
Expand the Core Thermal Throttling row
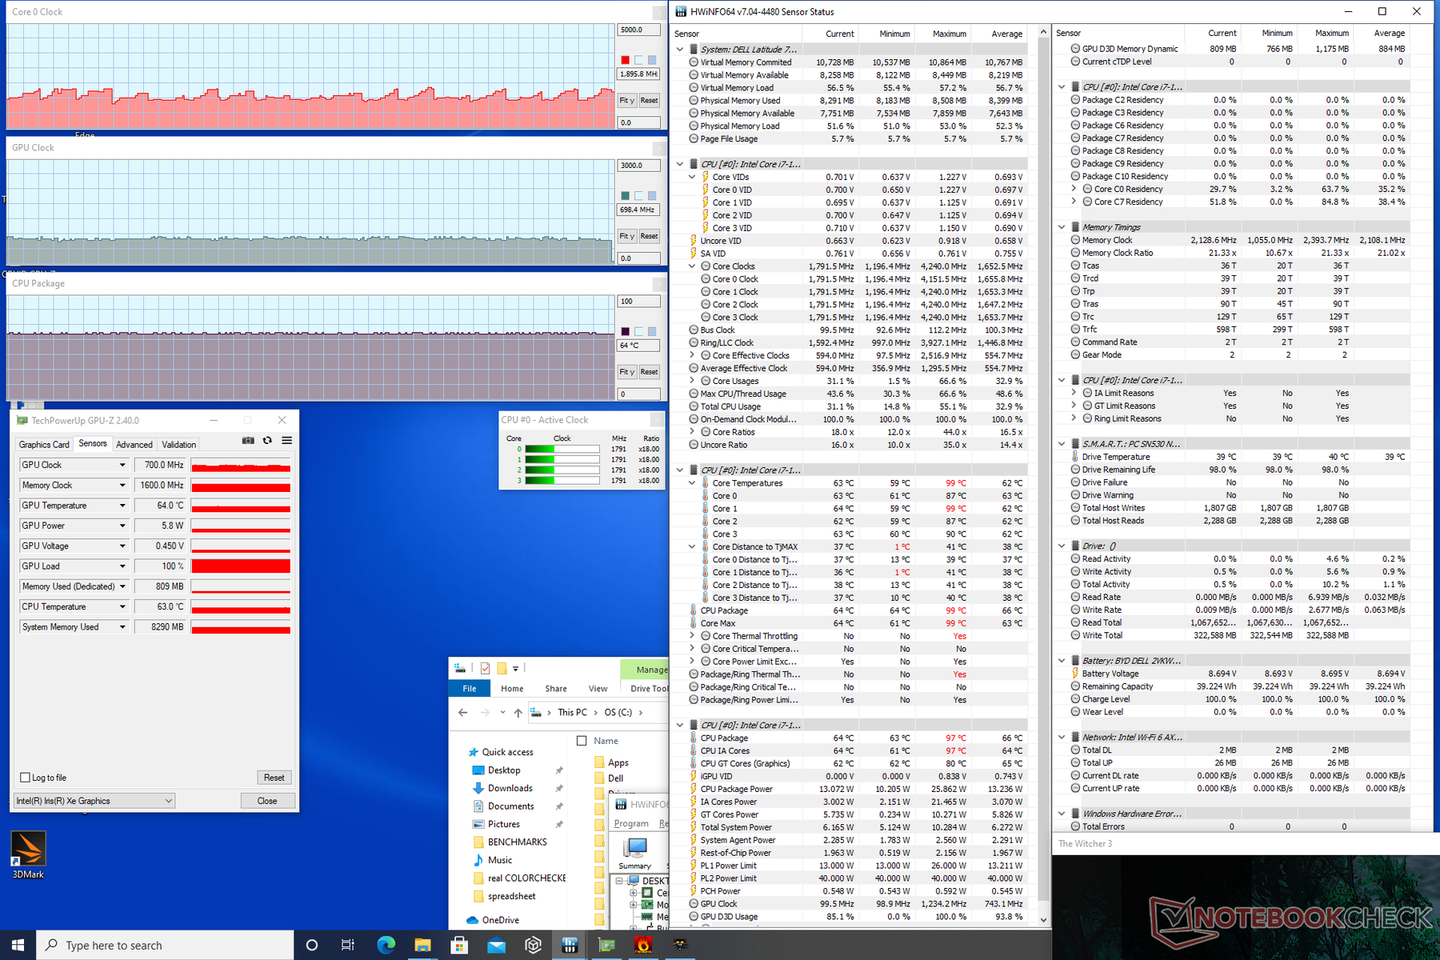(x=692, y=636)
